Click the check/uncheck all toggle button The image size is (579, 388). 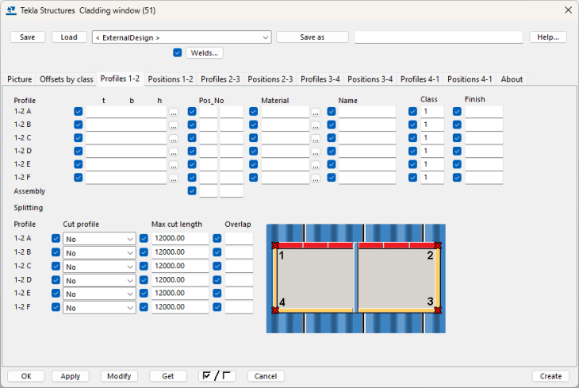217,376
